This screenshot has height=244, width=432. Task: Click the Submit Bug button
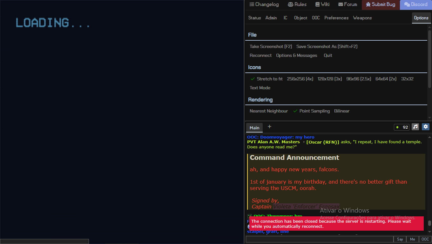[381, 4]
